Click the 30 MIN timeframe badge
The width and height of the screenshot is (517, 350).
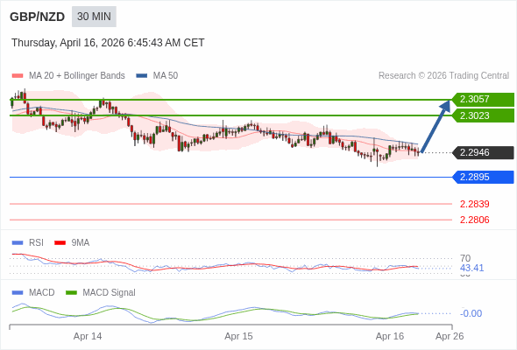(94, 17)
